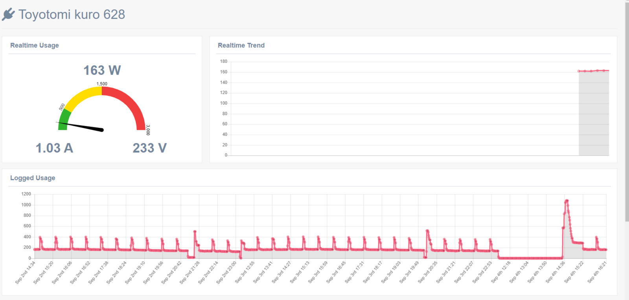Image resolution: width=629 pixels, height=300 pixels.
Task: Click the Sep 3rd 14:27 time label
Action: point(281,272)
